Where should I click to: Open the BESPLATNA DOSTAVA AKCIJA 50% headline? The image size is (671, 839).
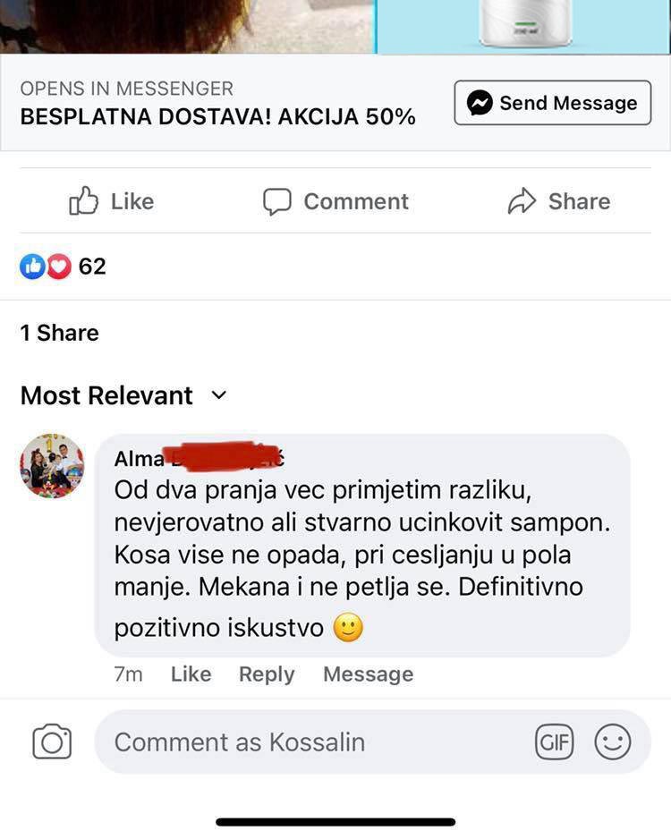217,116
